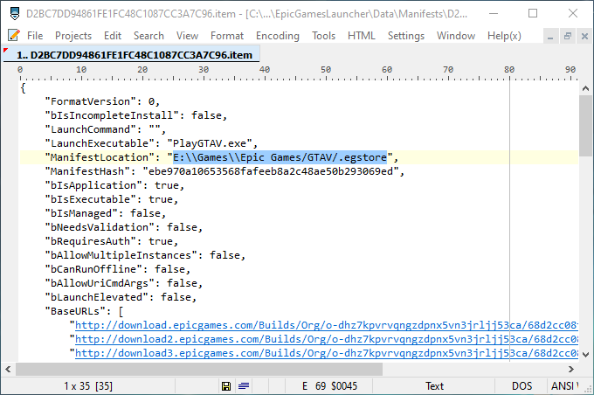594x395 pixels.
Task: Maximize the main editor window
Action: [x=533, y=13]
